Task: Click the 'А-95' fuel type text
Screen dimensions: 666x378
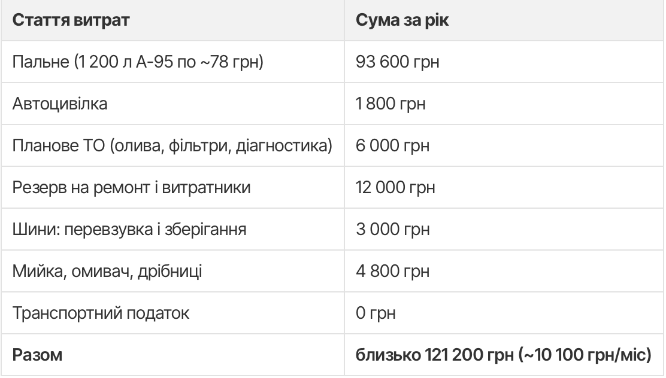Action: pos(155,62)
